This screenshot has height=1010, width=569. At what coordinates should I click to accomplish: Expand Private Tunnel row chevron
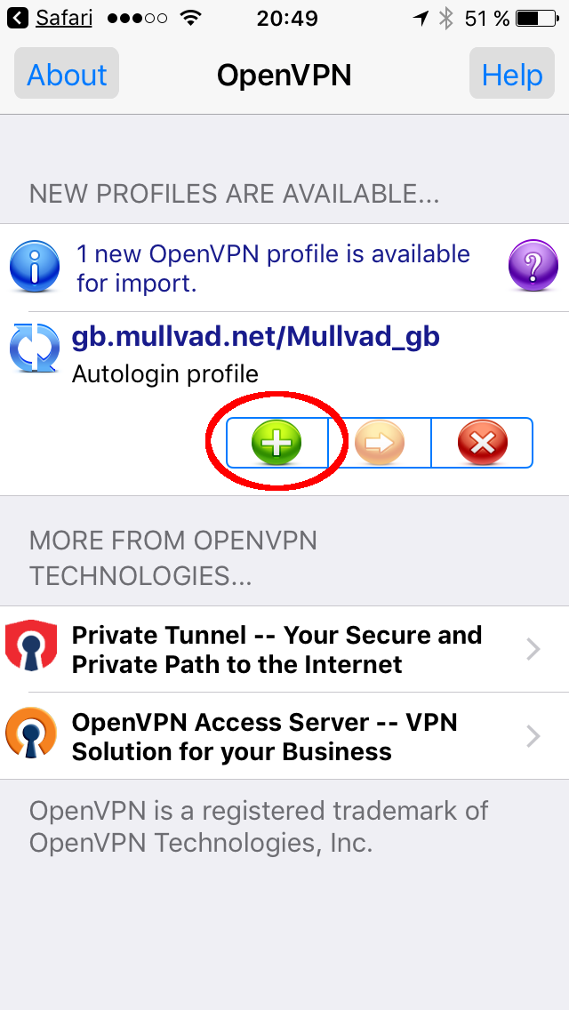click(x=533, y=649)
